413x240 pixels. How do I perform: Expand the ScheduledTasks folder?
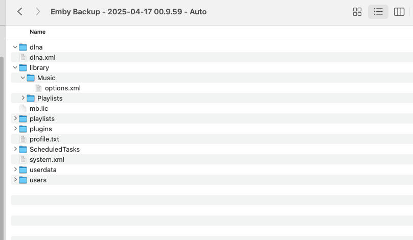15,149
